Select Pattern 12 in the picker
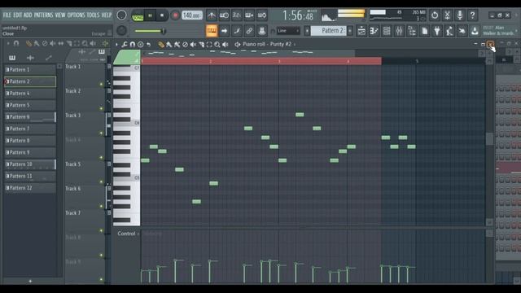 point(30,188)
